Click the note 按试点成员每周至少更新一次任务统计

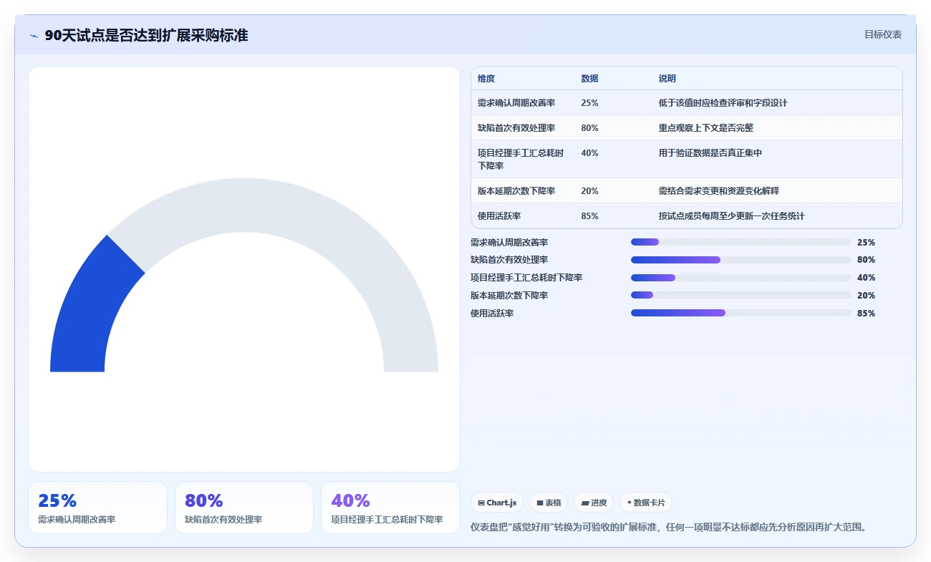tap(732, 216)
